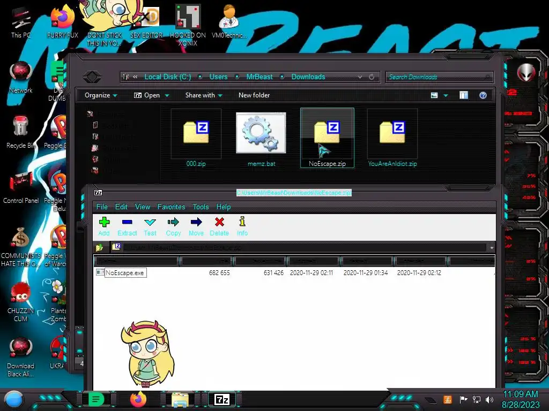Click the FURRY FUX Firefox desktop icon
The width and height of the screenshot is (549, 411).
click(63, 22)
